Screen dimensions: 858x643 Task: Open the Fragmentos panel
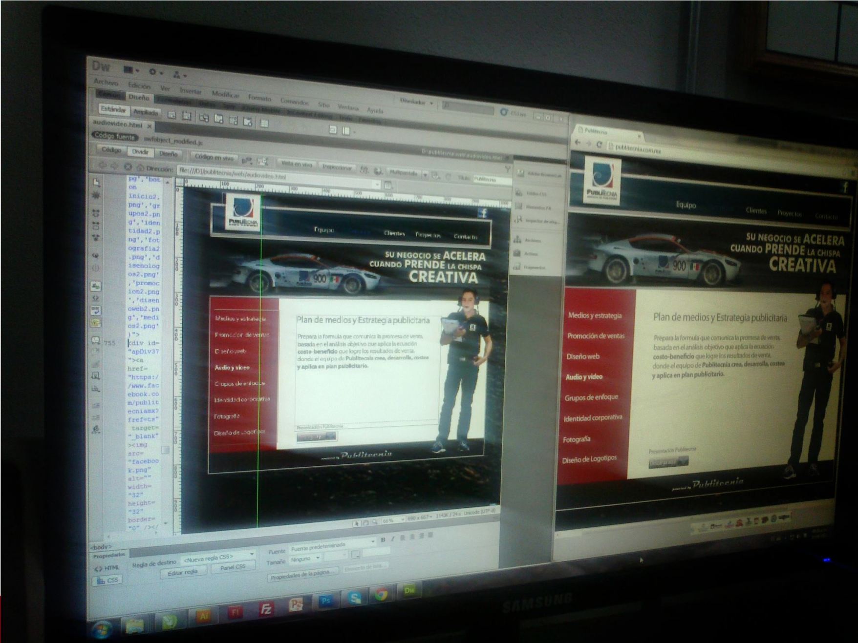[530, 267]
